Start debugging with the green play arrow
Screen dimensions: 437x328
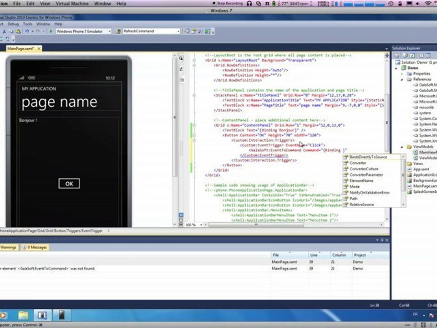coord(51,31)
